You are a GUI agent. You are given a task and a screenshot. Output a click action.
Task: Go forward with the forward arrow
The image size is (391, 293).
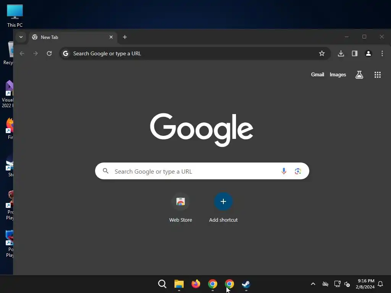click(x=36, y=53)
